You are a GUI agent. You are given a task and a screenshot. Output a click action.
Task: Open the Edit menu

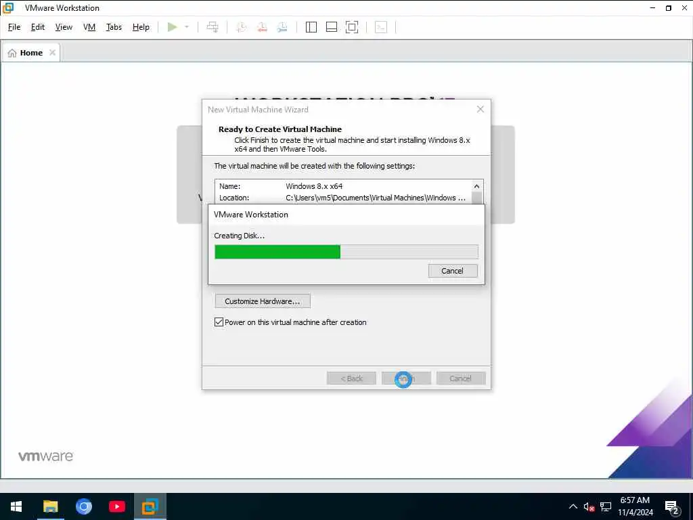pos(38,27)
